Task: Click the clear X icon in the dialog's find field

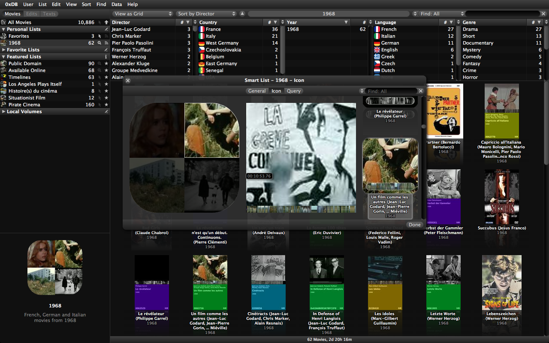Action: [x=421, y=91]
